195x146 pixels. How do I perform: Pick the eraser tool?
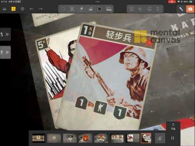click(x=81, y=9)
